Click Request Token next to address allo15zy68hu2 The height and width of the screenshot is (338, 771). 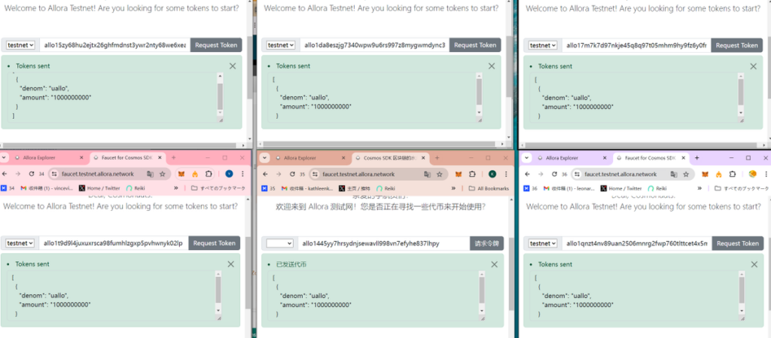click(216, 45)
